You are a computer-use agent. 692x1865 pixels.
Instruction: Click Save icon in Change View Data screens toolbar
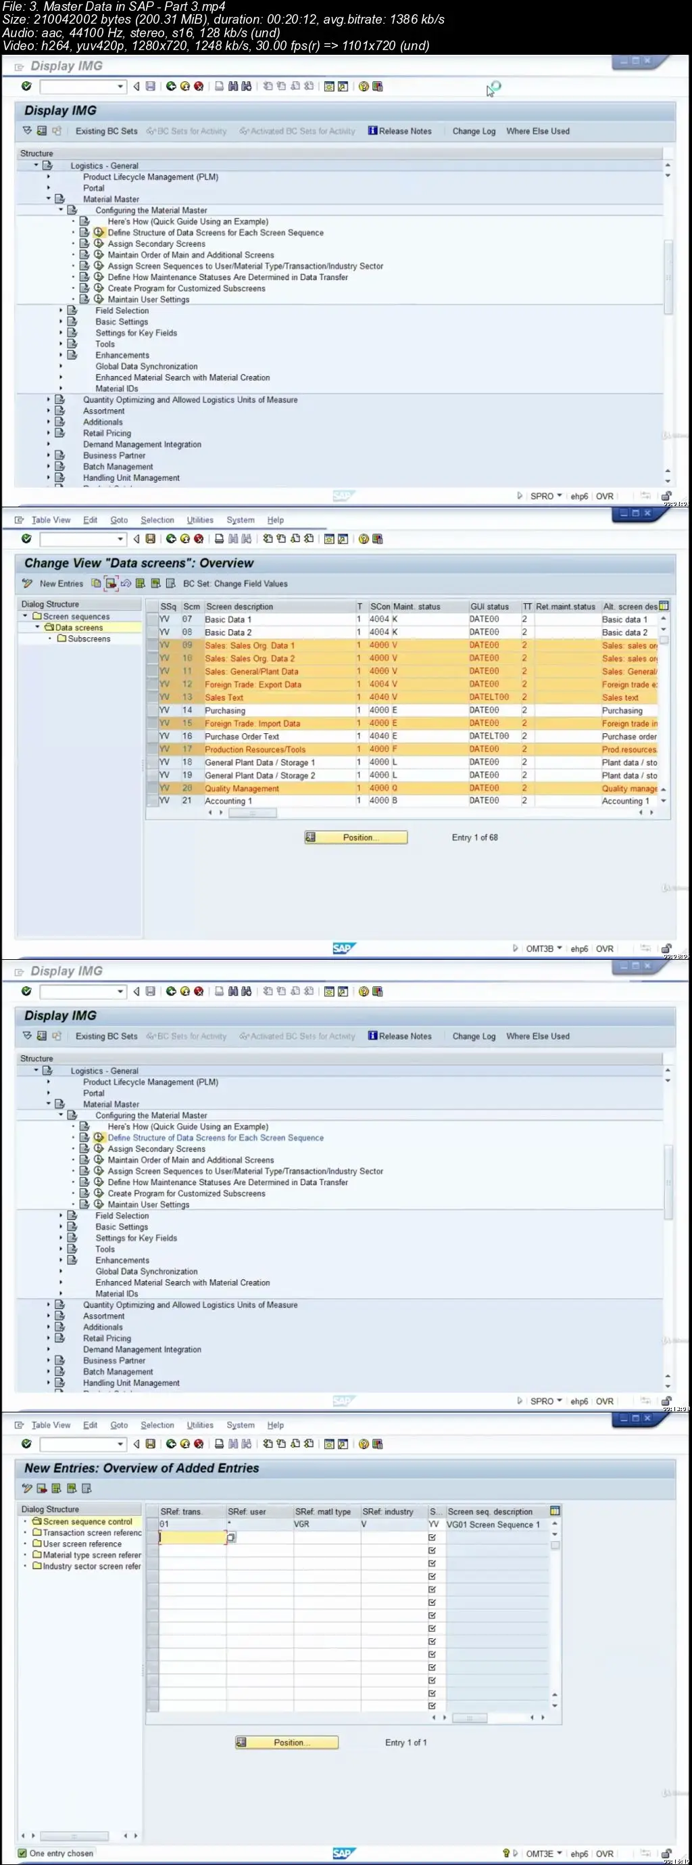click(151, 538)
